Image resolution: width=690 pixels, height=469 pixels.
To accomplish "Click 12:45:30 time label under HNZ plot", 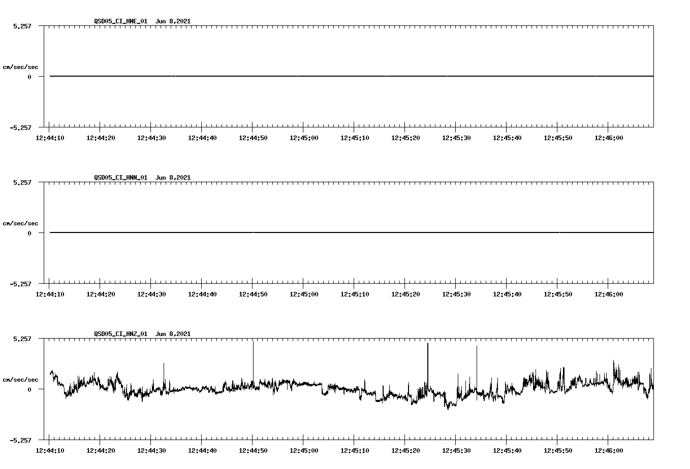I will [x=456, y=450].
